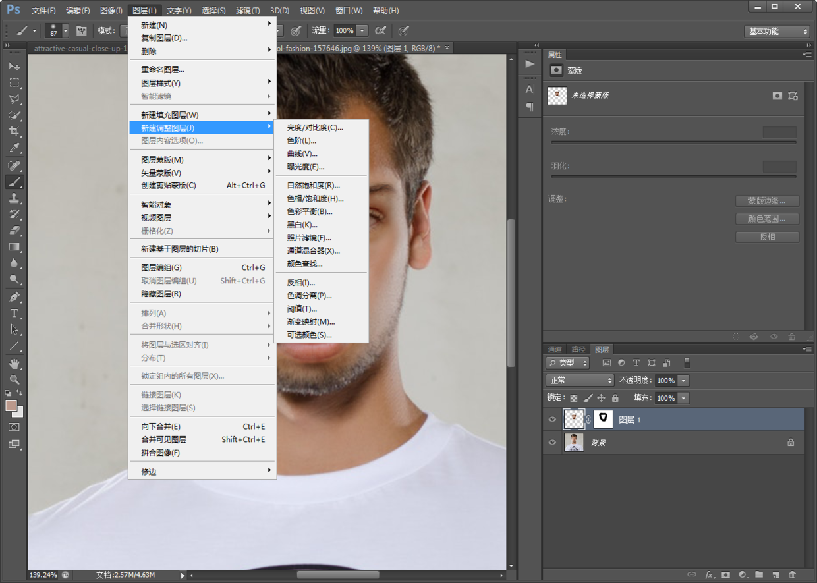The height and width of the screenshot is (583, 817).
Task: Click delete layer trash icon
Action: point(792,575)
